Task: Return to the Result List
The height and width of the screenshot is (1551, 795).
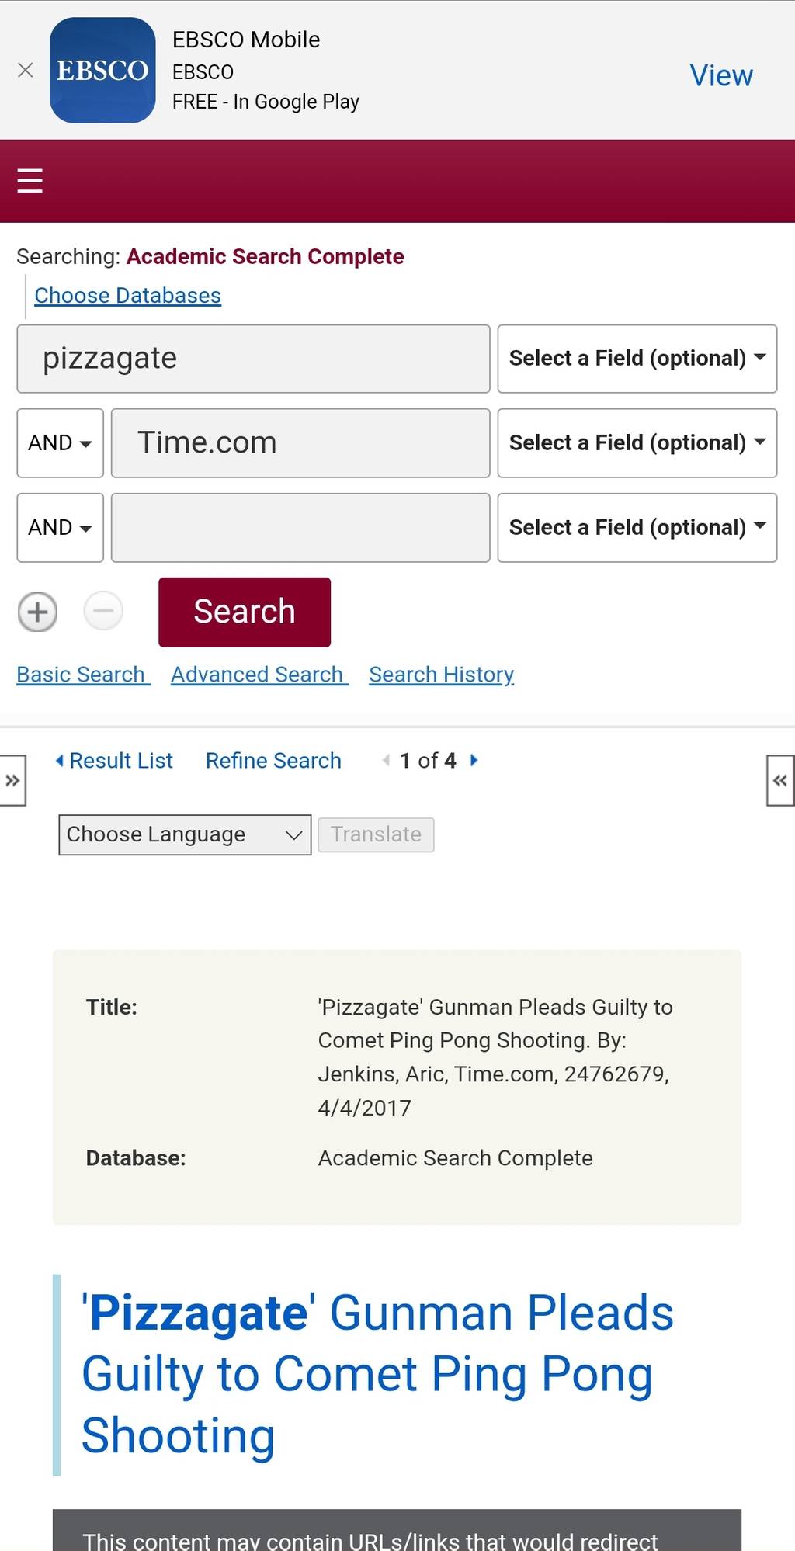Action: pyautogui.click(x=113, y=760)
